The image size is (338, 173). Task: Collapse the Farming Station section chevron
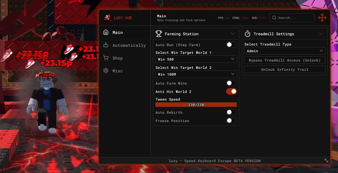[233, 34]
